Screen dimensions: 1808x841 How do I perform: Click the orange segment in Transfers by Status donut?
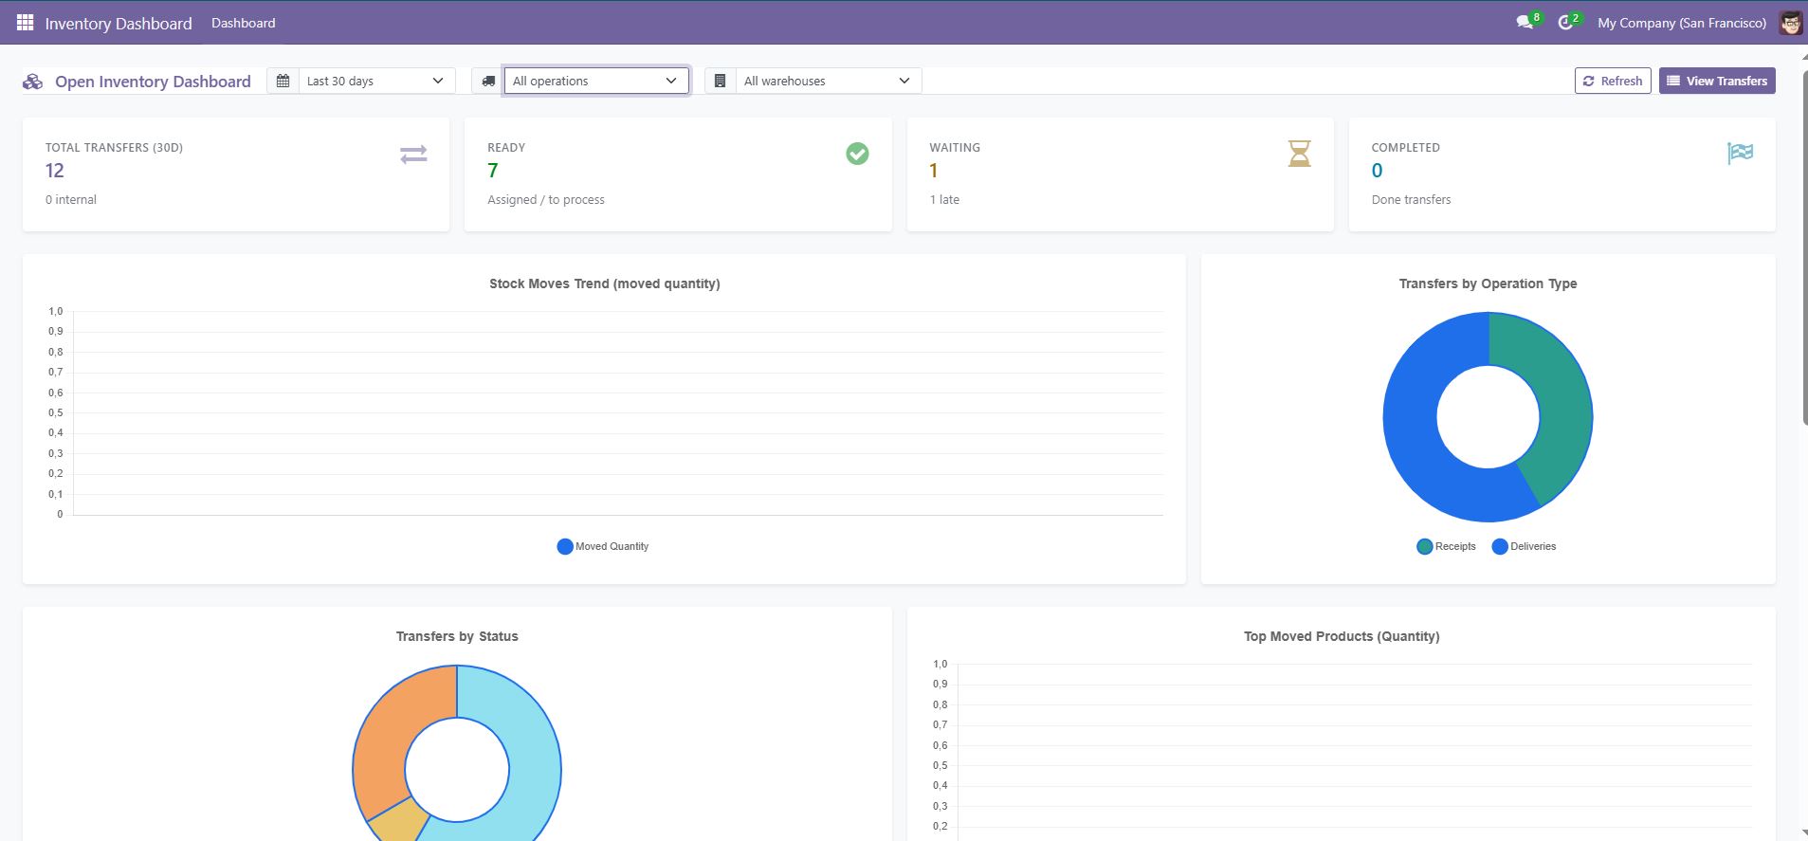point(389,730)
